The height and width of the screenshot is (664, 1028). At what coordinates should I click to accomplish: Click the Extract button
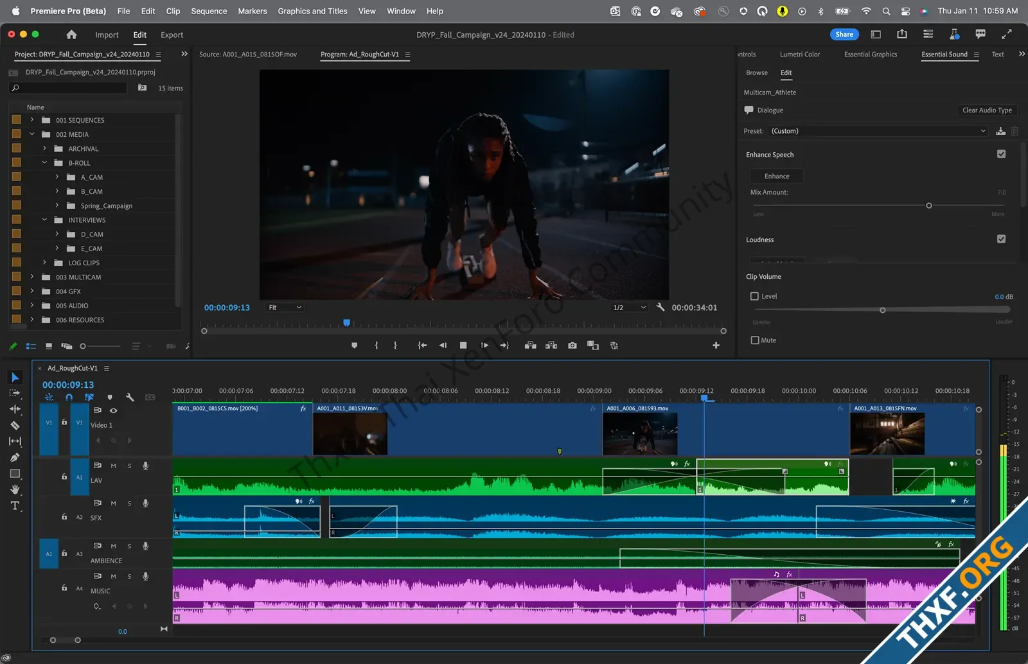[551, 345]
